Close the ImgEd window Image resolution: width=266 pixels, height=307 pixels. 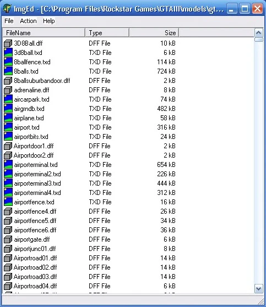coord(258,9)
